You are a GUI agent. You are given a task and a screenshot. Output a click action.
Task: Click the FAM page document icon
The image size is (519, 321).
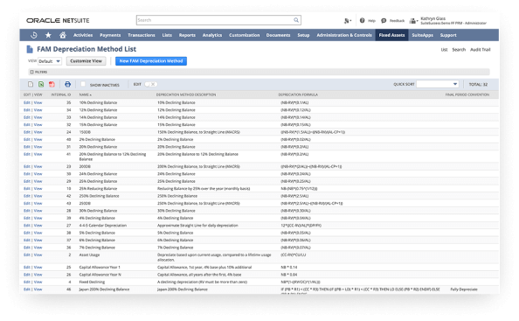30,49
